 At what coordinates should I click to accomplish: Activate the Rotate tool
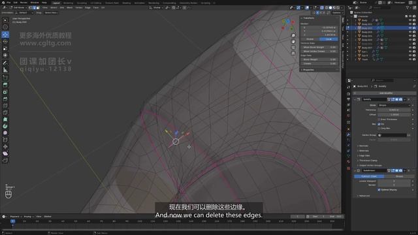5,42
